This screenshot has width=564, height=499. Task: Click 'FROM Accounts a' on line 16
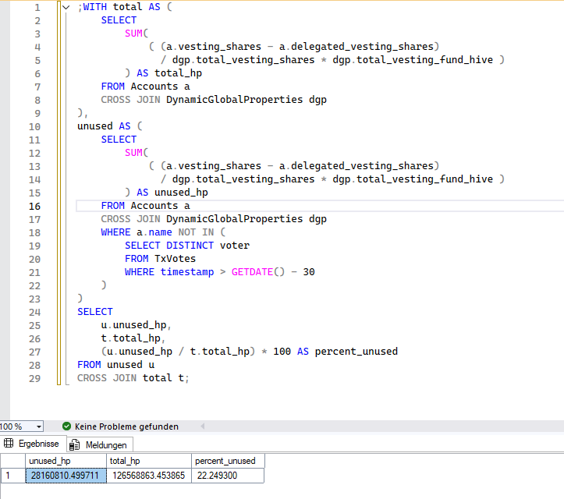click(145, 206)
